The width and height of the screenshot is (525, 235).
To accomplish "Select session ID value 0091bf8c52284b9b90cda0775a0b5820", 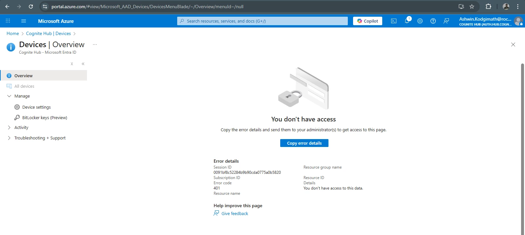I will [x=247, y=172].
